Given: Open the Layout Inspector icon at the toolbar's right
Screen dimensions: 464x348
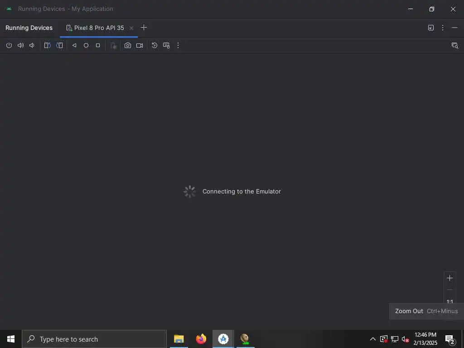Looking at the screenshot, I should coord(455,45).
